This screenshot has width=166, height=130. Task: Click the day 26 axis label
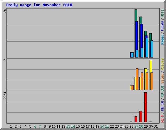coord(131,126)
